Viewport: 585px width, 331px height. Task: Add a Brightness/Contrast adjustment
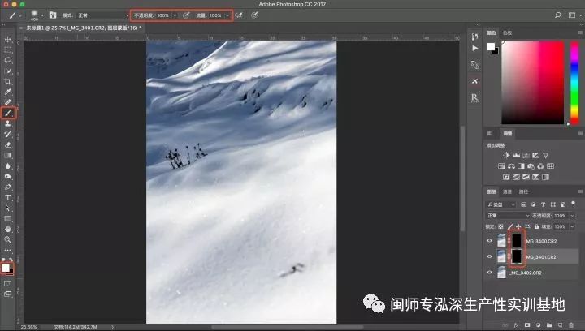click(x=506, y=155)
